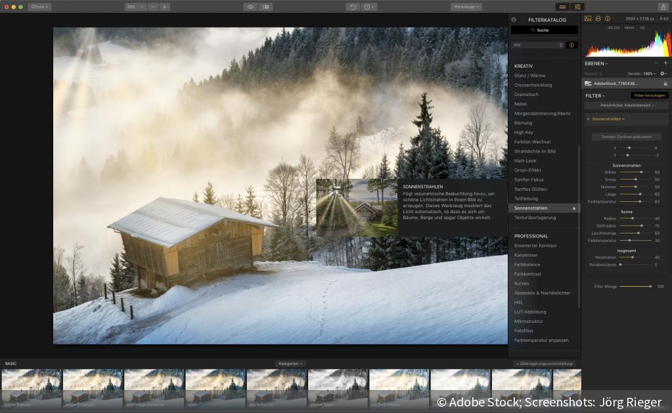Click the zoom-in plus button
This screenshot has height=413, width=672.
point(164,7)
